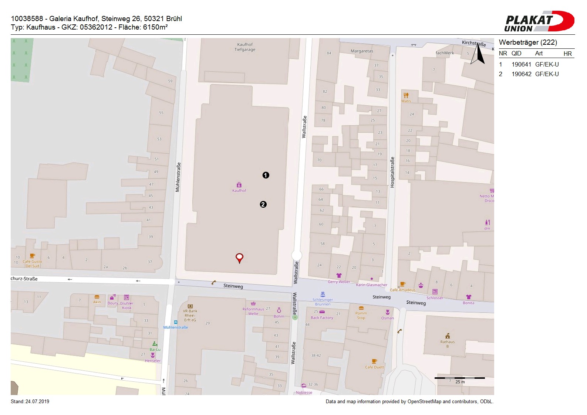
Task: Click the north arrow compass
Action: click(478, 54)
